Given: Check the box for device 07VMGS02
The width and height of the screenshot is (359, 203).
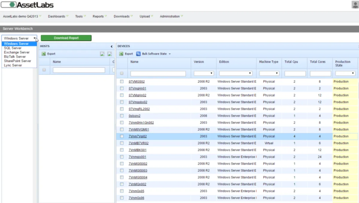Looking at the screenshot, I should point(122,82).
